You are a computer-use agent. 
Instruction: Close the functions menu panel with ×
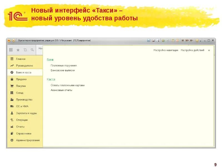click(x=209, y=50)
